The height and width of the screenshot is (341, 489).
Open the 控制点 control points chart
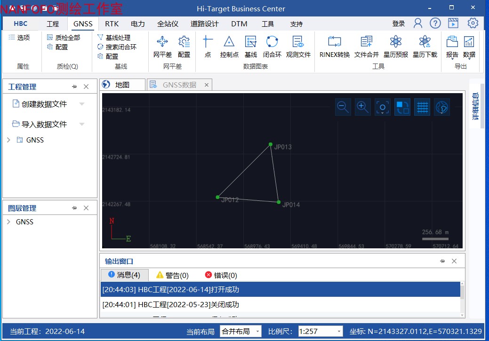point(229,47)
